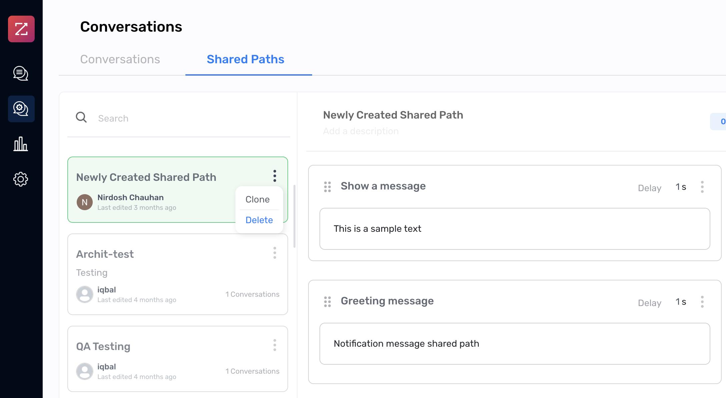The image size is (726, 398).
Task: Click the Zoho SalesIQ logo icon
Action: click(21, 29)
